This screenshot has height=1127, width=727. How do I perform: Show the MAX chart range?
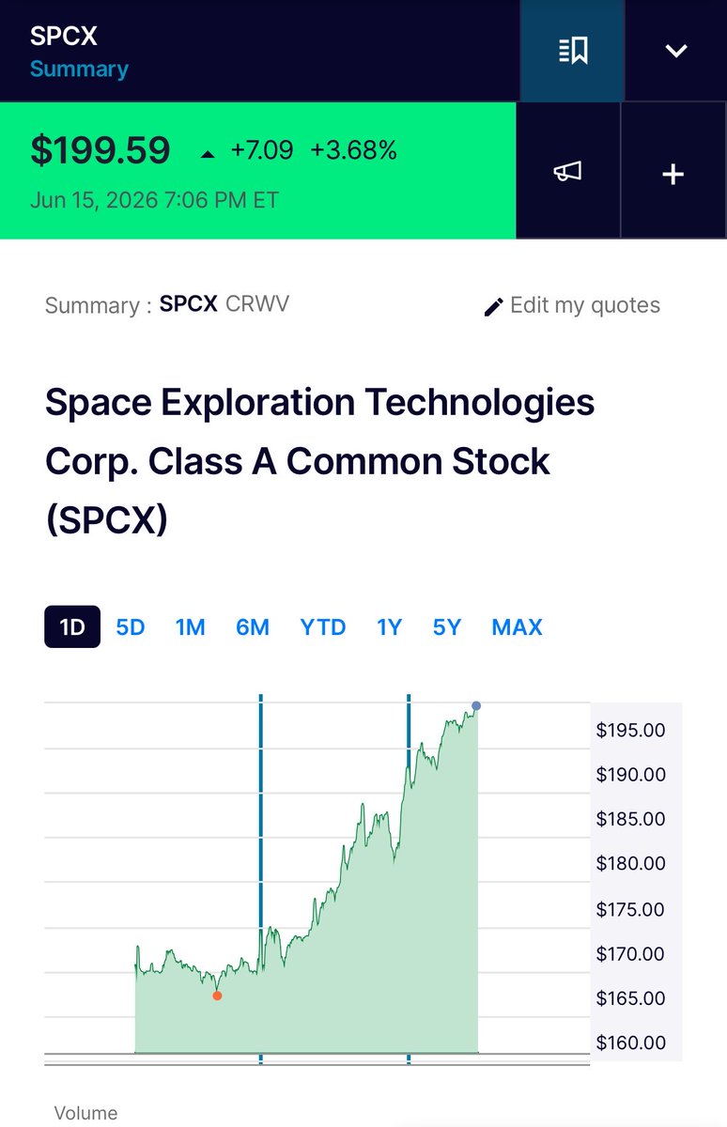click(x=517, y=627)
